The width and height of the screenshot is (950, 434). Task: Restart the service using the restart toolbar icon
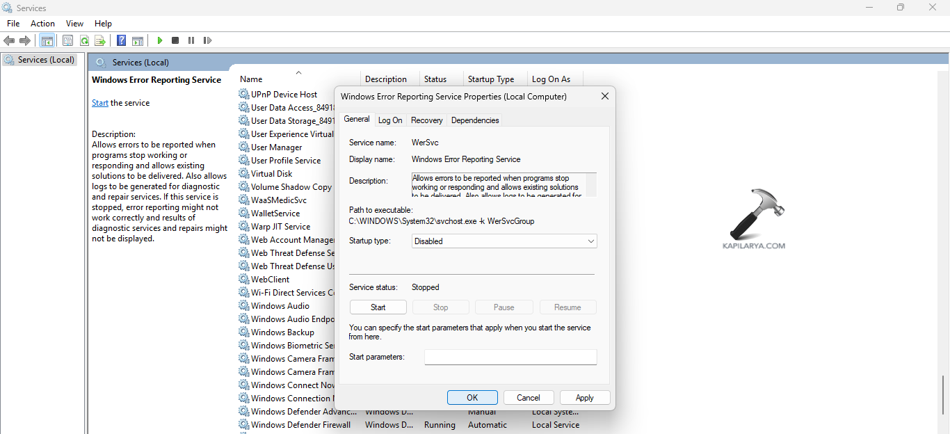point(207,40)
